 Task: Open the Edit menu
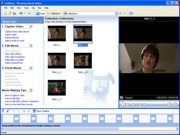[12, 8]
